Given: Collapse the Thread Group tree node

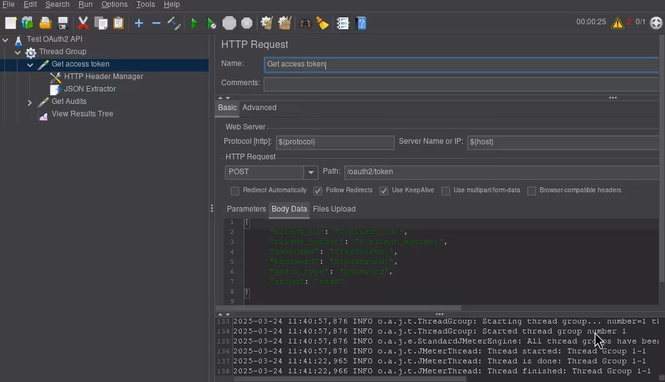Looking at the screenshot, I should (17, 52).
